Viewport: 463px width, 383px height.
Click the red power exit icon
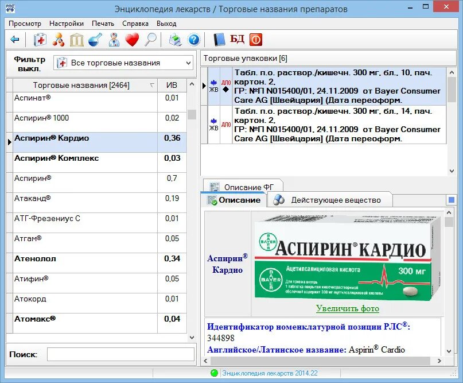click(256, 39)
